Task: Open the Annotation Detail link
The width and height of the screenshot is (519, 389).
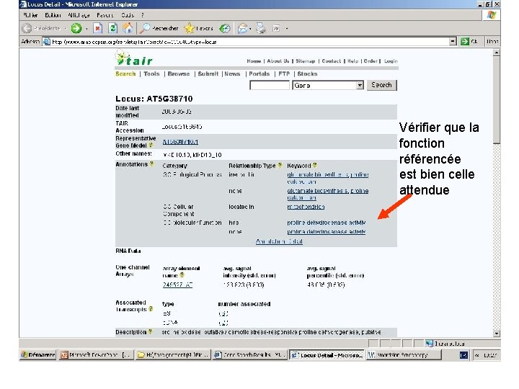Action: [280, 241]
